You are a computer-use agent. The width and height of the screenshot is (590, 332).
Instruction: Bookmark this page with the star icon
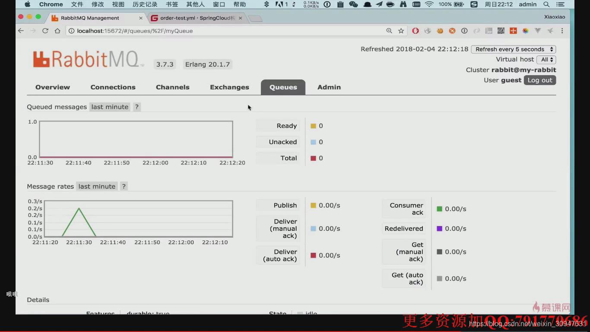click(x=401, y=31)
